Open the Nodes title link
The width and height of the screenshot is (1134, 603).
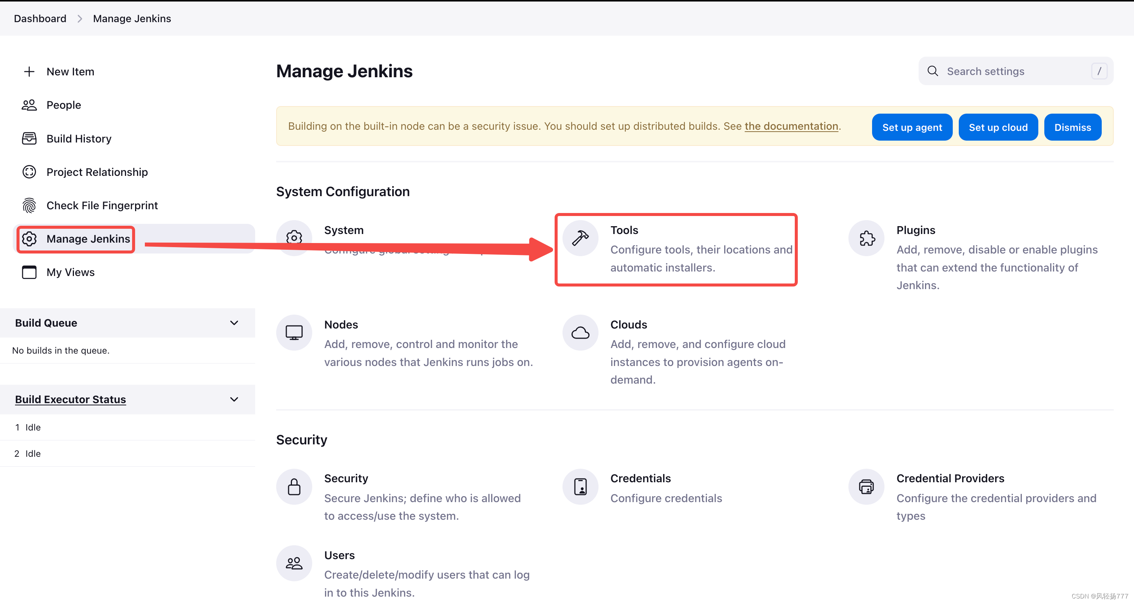[x=341, y=325]
